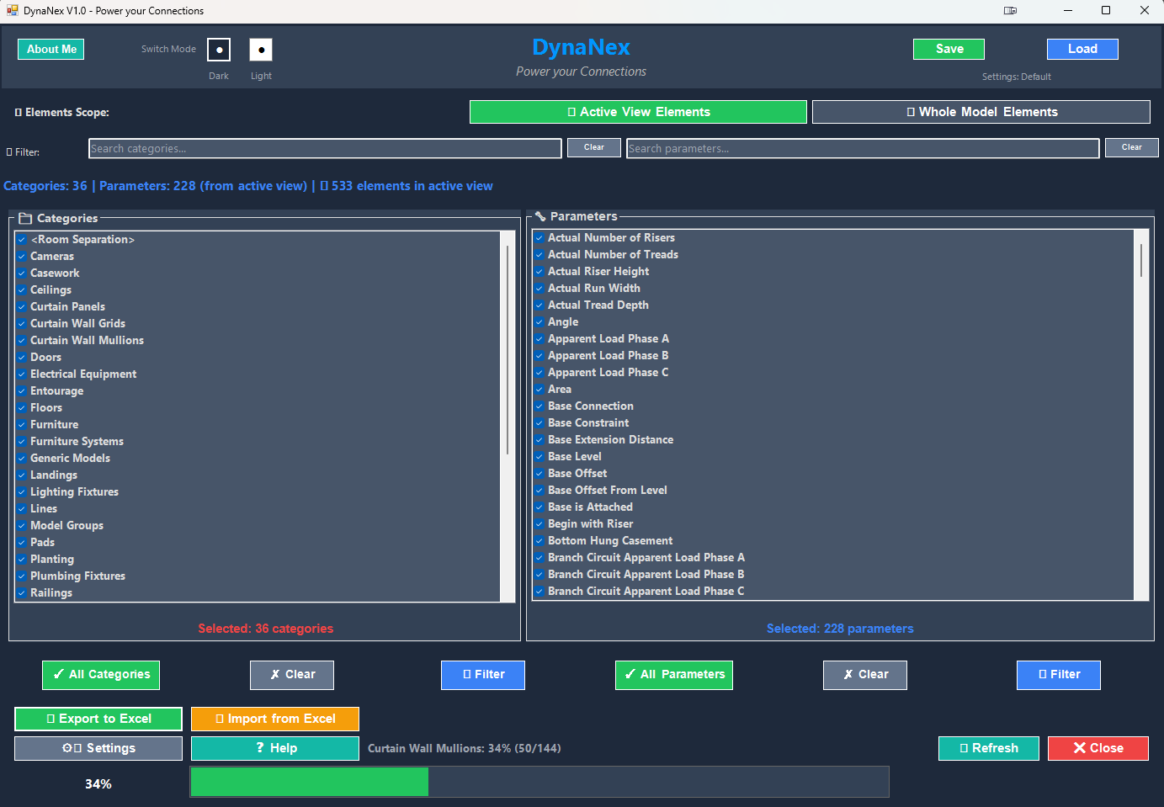The height and width of the screenshot is (807, 1164).
Task: Switch scope to Whole Model Elements
Action: click(981, 111)
